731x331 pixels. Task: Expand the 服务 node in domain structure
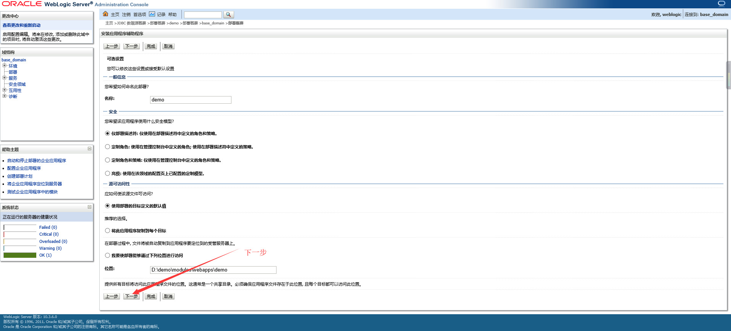pos(4,78)
